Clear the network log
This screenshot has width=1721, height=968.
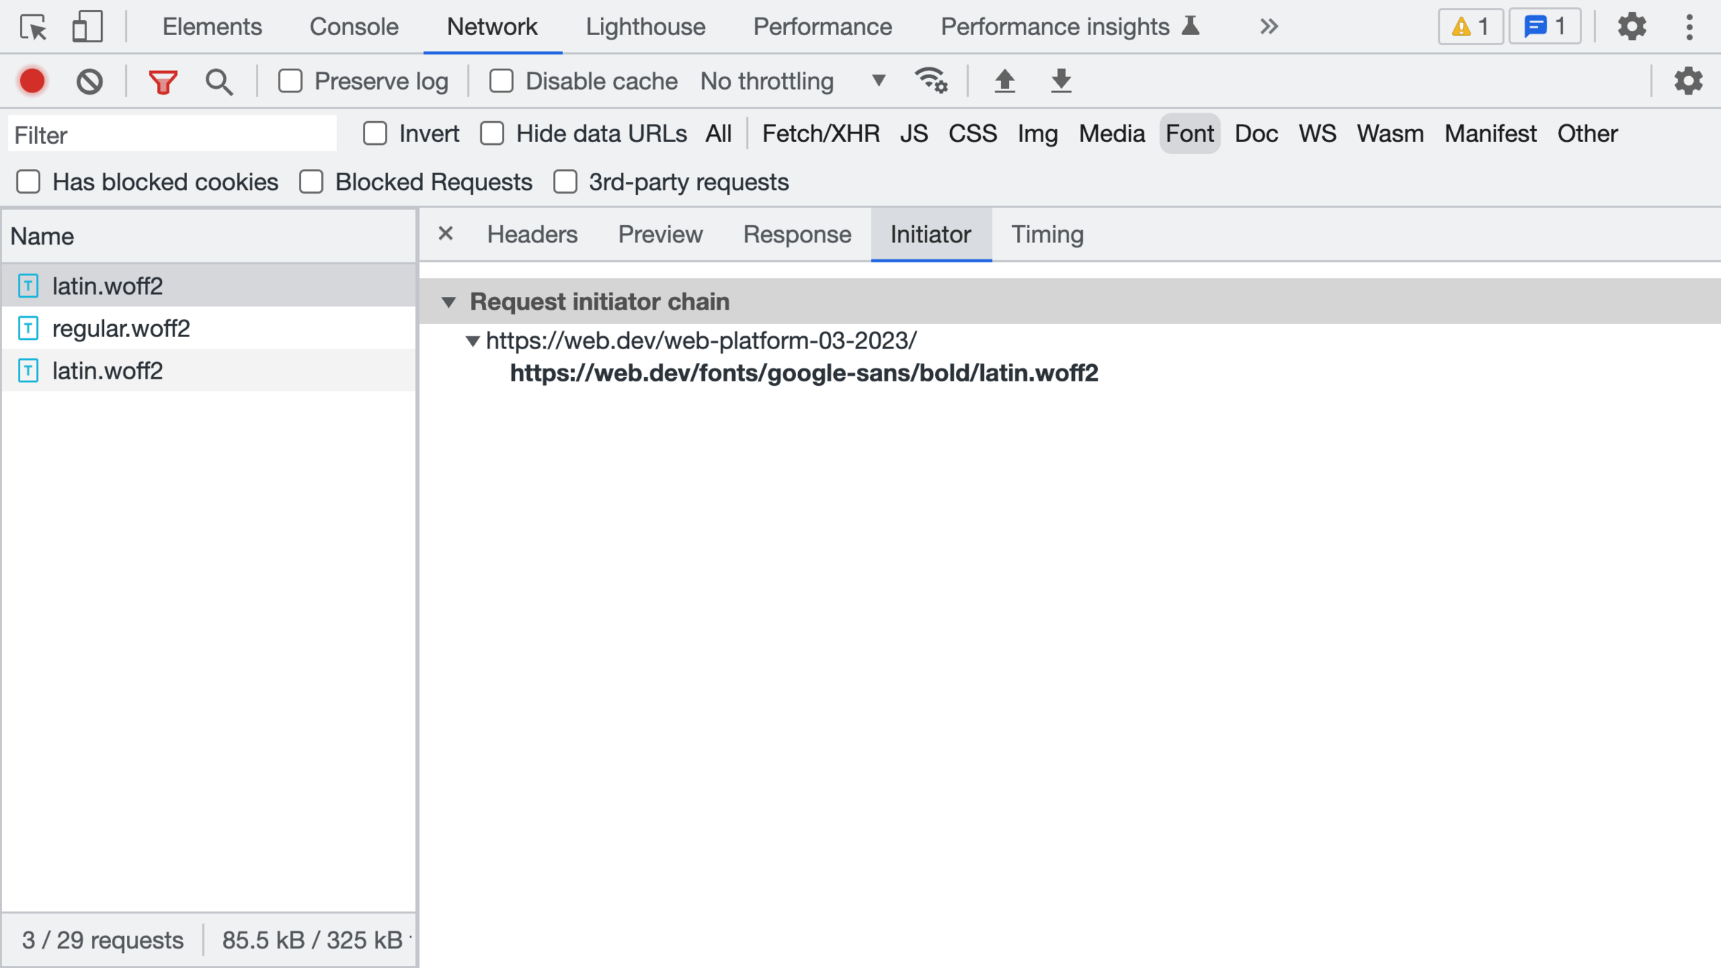(90, 81)
